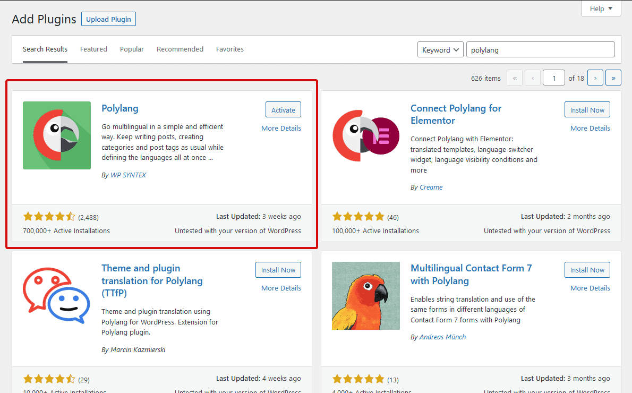Go to the next results page arrow
Image resolution: width=632 pixels, height=393 pixels.
[x=595, y=78]
